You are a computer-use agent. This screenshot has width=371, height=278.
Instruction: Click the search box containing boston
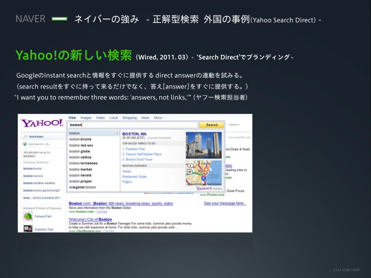pyautogui.click(x=133, y=125)
